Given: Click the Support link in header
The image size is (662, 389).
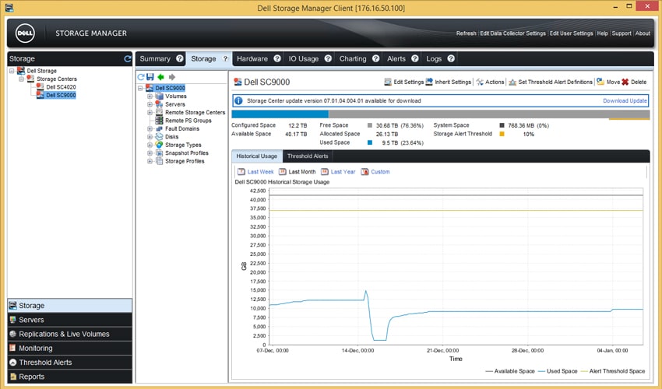Looking at the screenshot, I should pos(622,33).
